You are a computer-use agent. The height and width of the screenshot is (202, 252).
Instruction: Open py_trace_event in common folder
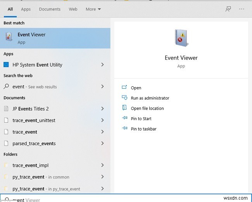pyautogui.click(x=55, y=177)
